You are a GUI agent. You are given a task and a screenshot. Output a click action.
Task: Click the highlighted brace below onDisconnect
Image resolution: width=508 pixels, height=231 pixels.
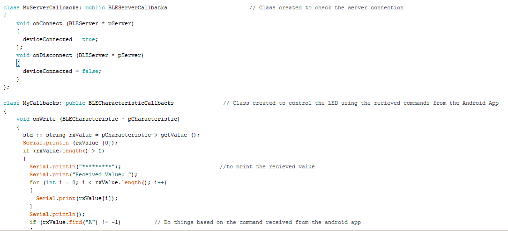(x=18, y=63)
